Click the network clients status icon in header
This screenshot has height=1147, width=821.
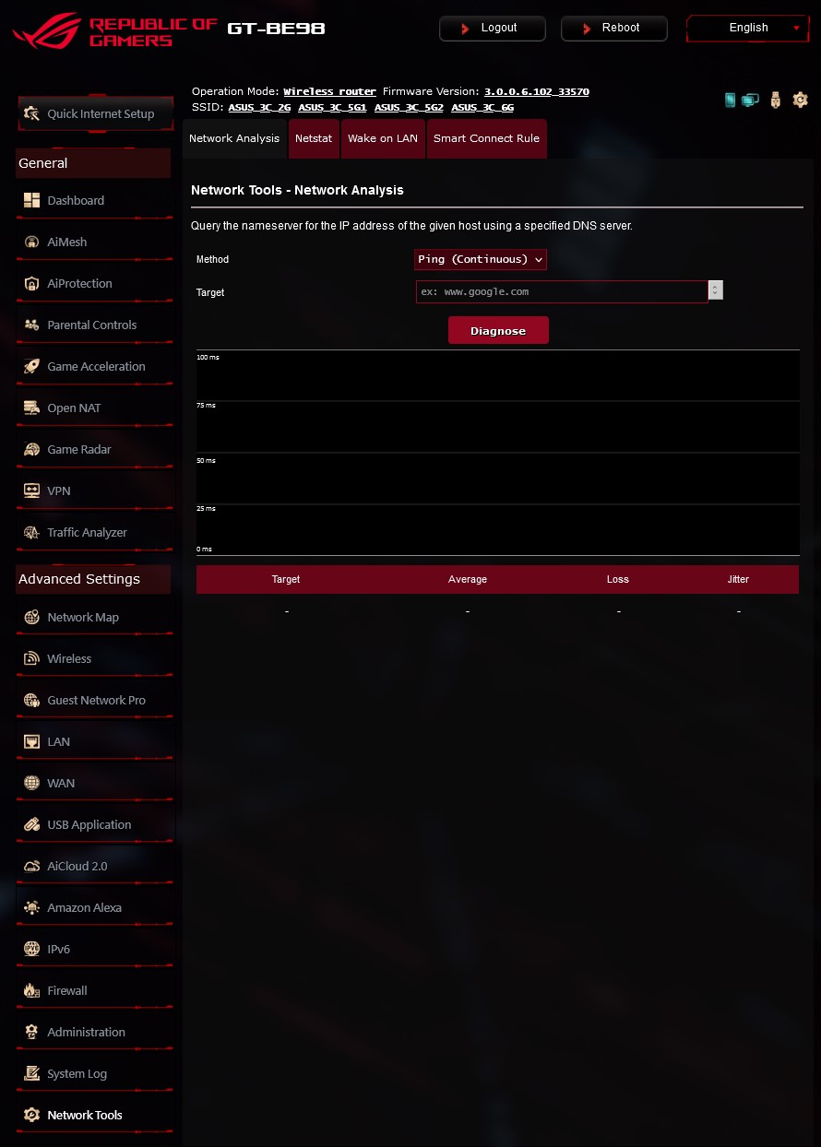751,100
